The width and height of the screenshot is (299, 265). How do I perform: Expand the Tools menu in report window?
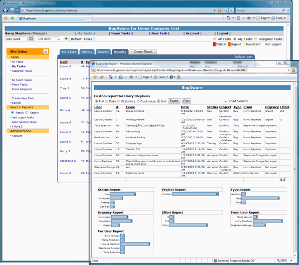click(161, 77)
